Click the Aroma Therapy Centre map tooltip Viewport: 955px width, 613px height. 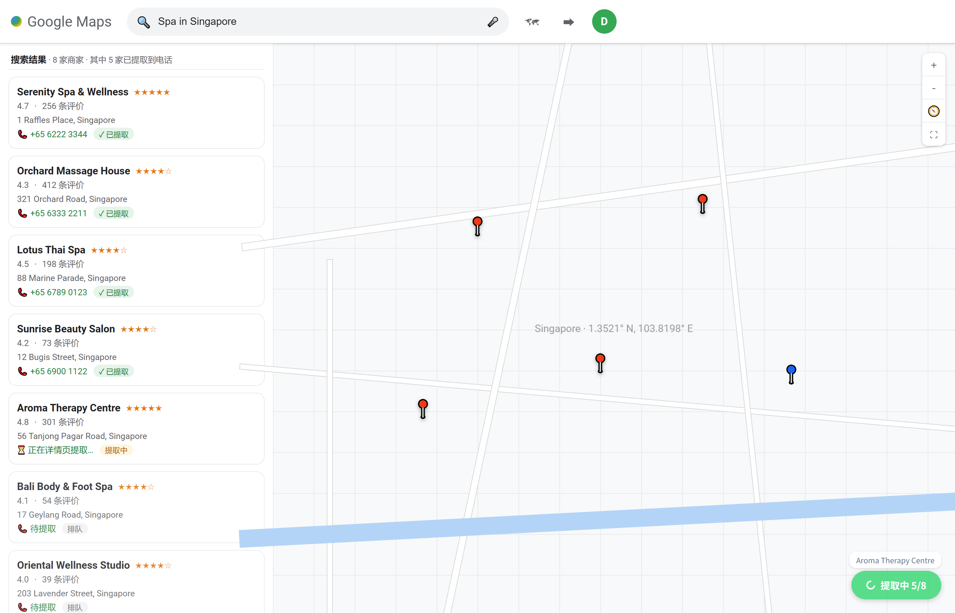(895, 561)
